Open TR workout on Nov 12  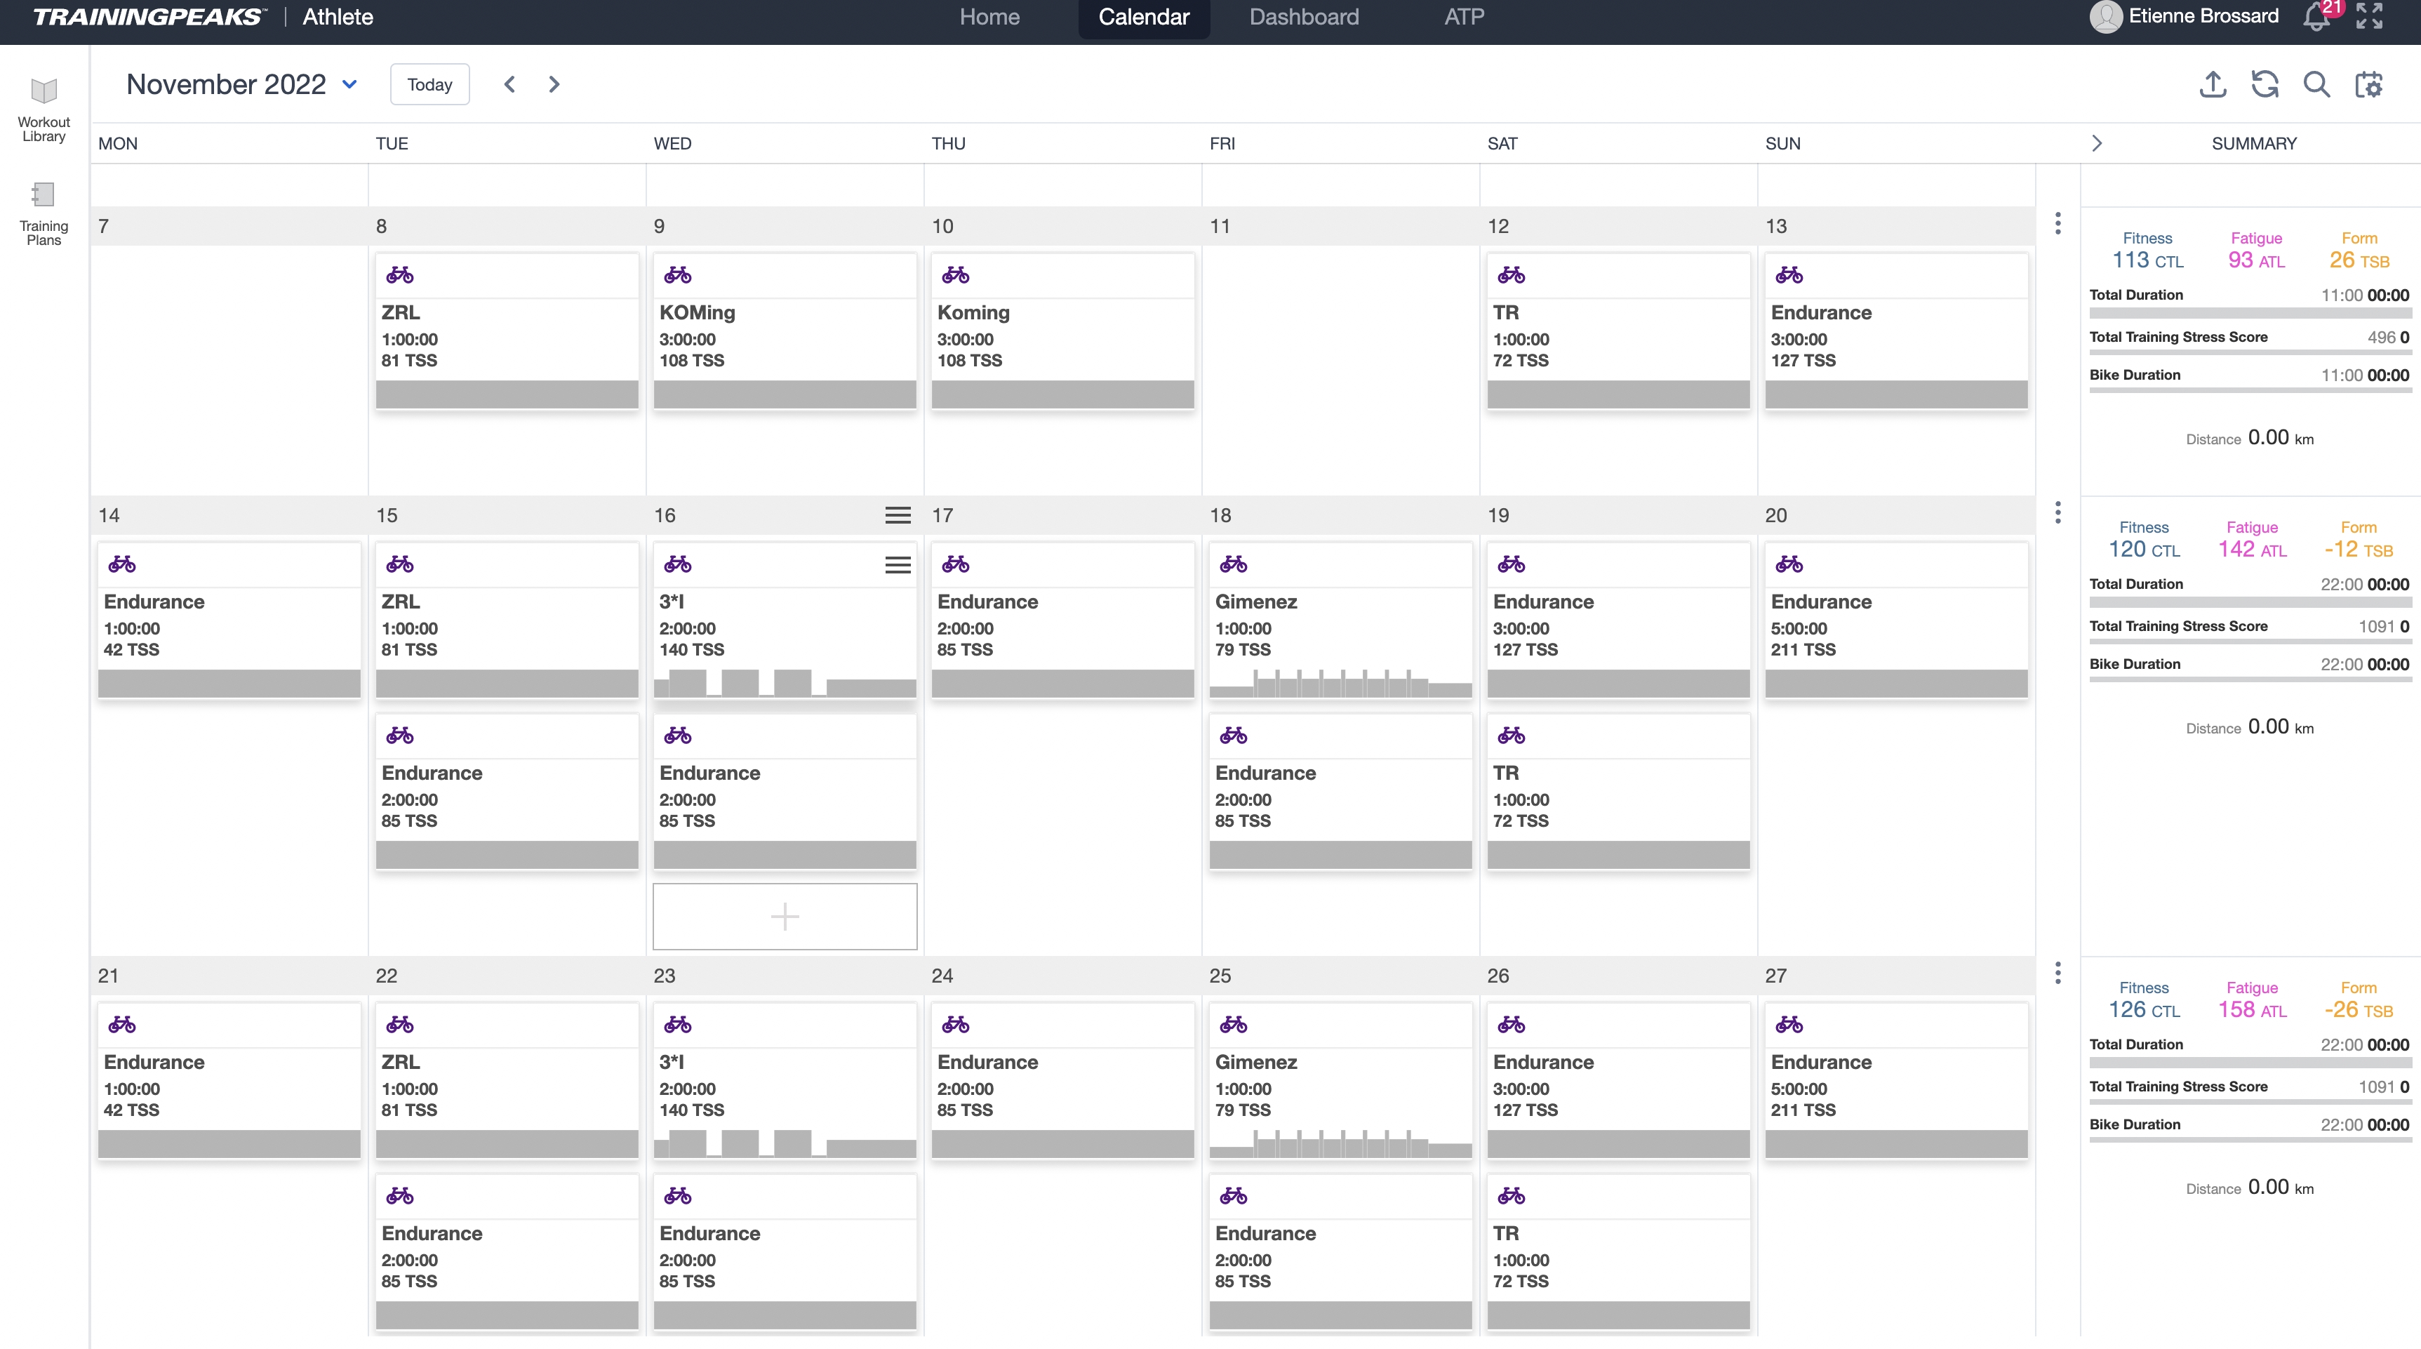(x=1618, y=330)
